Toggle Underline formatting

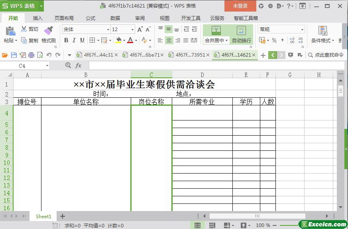click(x=82, y=40)
